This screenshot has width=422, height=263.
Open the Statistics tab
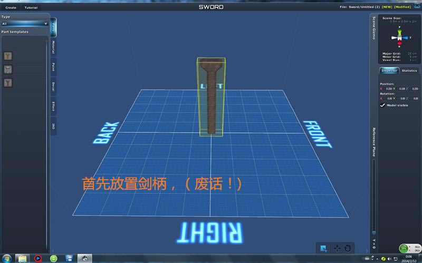[409, 71]
